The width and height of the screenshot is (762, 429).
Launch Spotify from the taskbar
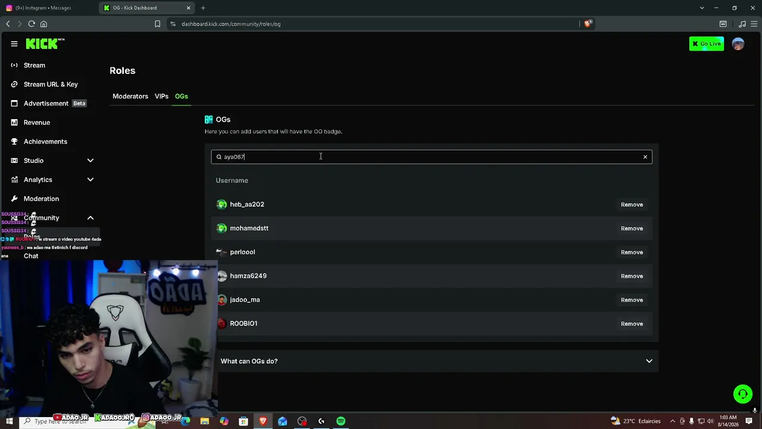(341, 421)
